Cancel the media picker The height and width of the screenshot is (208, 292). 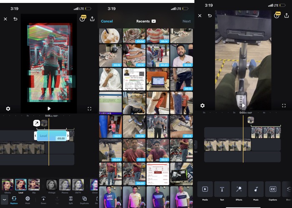coord(107,21)
